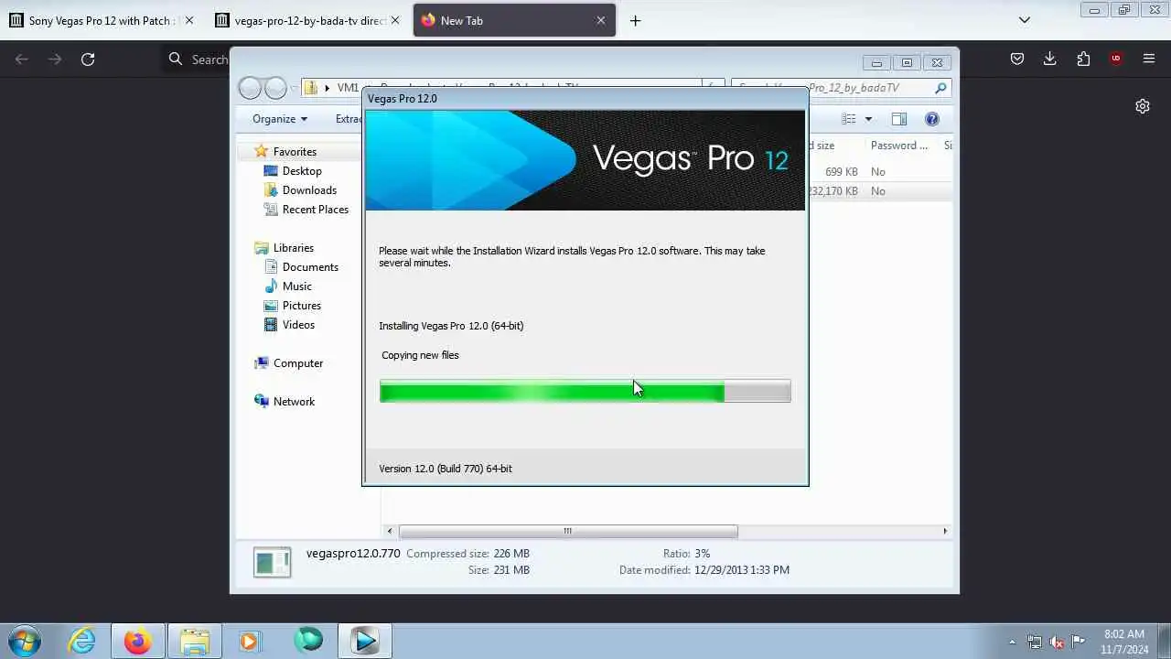Click horizontal scrollbar right arrow

(945, 531)
